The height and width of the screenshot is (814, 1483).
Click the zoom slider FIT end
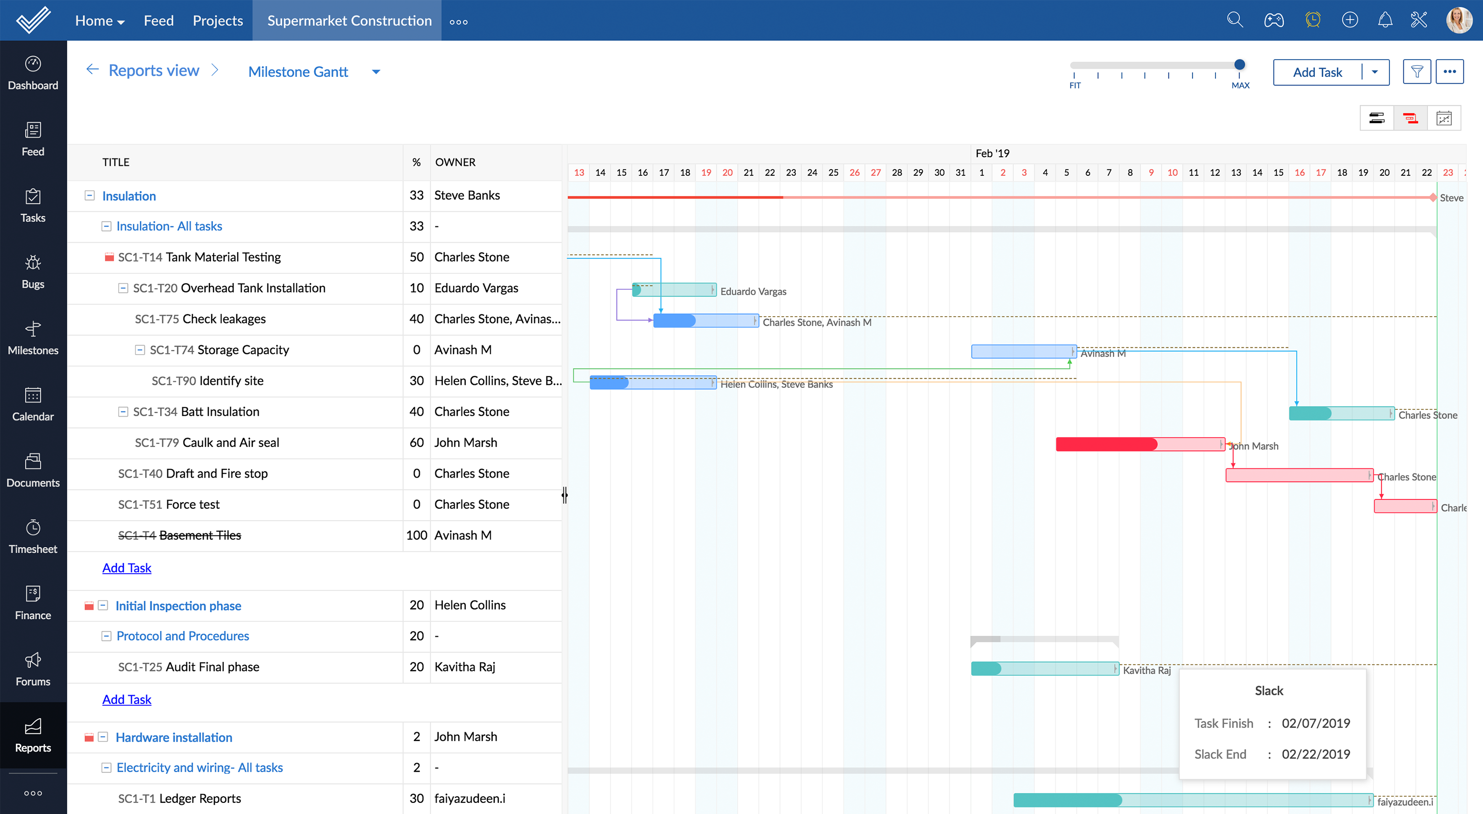click(1074, 66)
